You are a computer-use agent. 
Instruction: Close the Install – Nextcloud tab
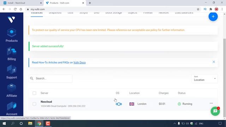click(x=41, y=3)
